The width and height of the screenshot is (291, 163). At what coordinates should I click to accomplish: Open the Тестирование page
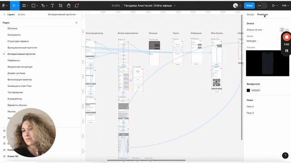(x=15, y=92)
